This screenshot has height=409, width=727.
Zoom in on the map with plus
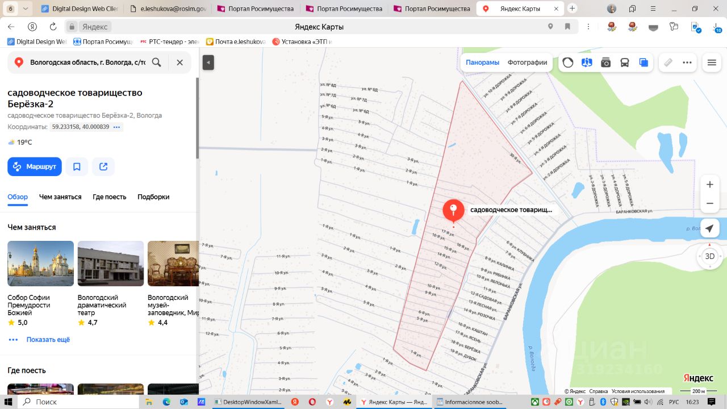tap(710, 185)
